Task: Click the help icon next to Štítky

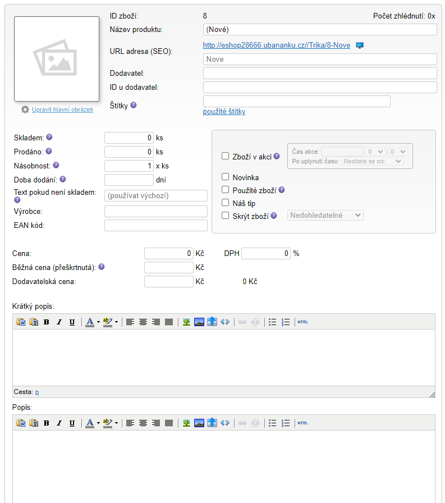Action: 134,105
